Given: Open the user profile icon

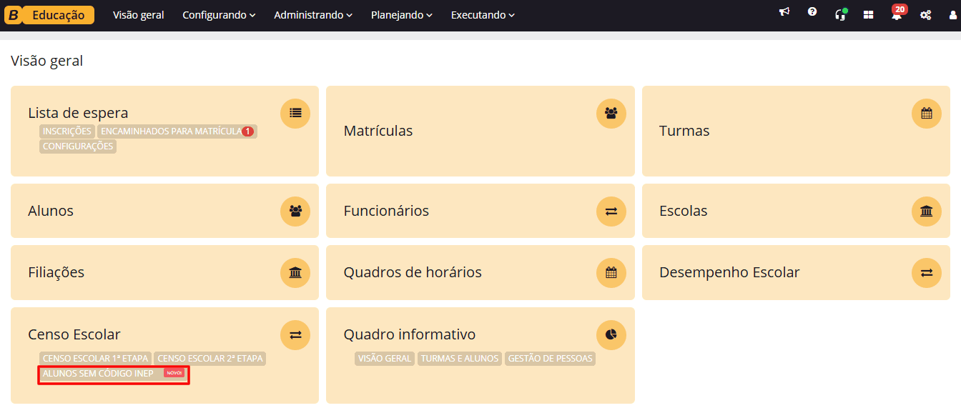Looking at the screenshot, I should point(953,14).
